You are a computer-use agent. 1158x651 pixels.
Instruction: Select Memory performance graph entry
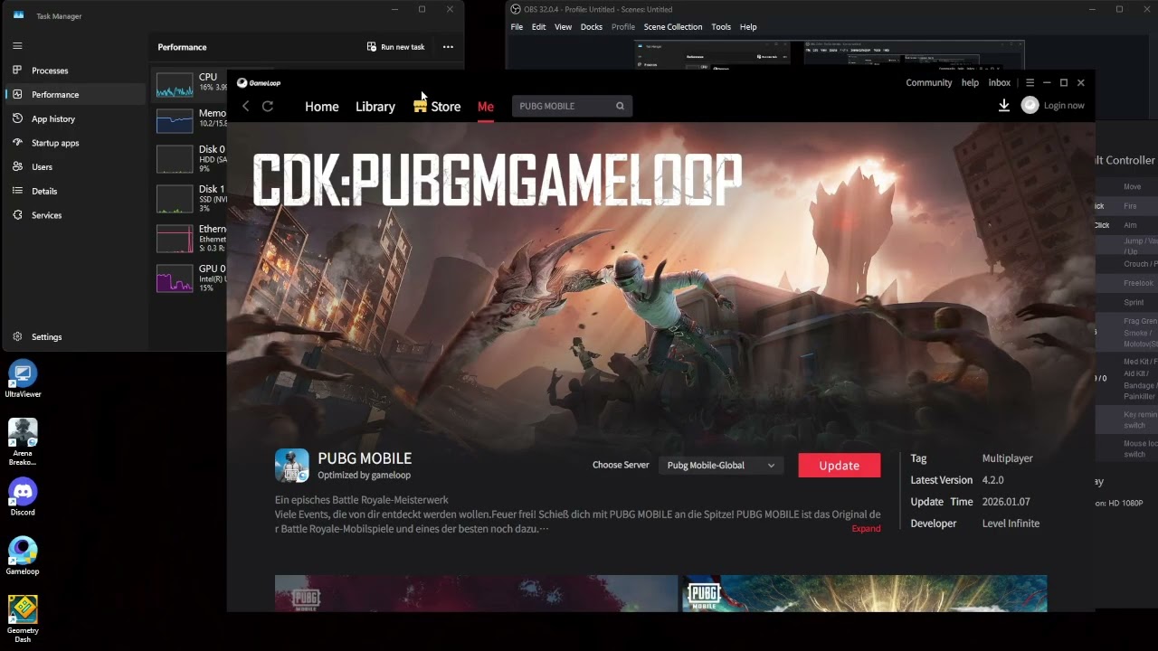[191, 121]
